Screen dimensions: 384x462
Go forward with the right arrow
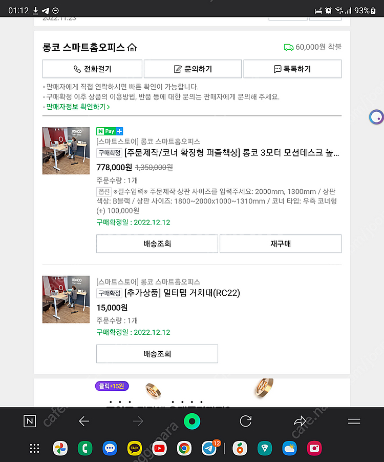138,421
